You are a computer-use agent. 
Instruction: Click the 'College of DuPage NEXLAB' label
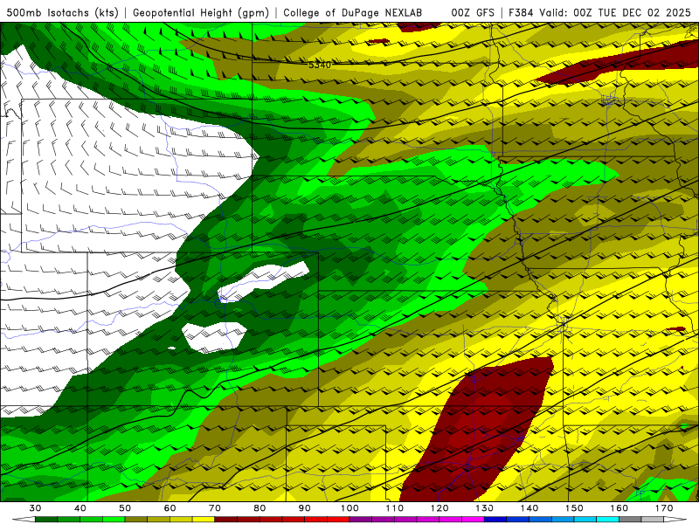pos(353,12)
